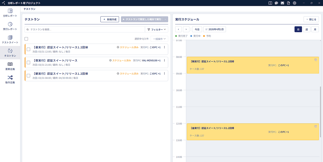323x162 pixels.
Task: Open 要素定義 in the sidebar
Action: pos(10,66)
